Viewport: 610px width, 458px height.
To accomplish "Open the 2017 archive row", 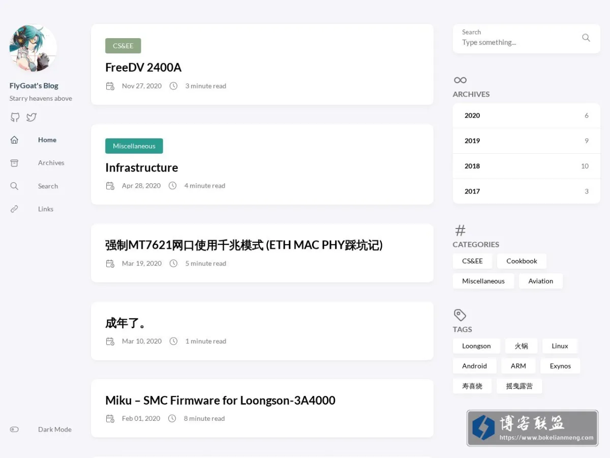I will 527,191.
